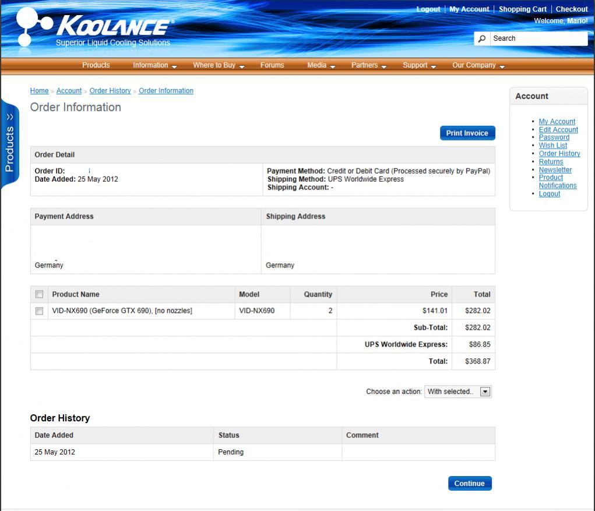
Task: Click the Order History date 25 May 2012
Action: click(x=55, y=452)
